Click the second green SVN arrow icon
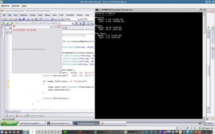The width and height of the screenshot is (215, 134). (x=12, y=24)
